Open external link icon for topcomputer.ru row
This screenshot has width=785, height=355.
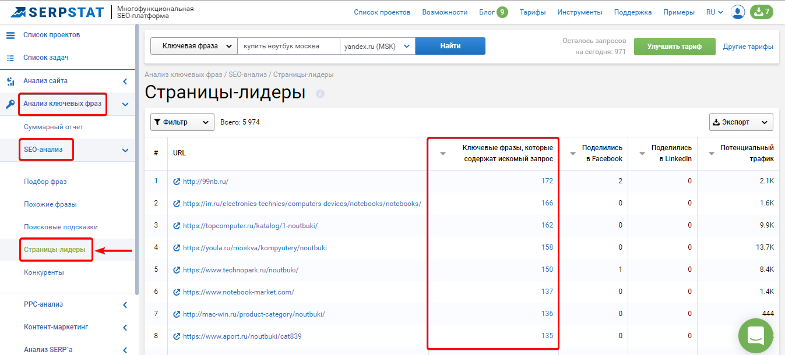coord(177,226)
